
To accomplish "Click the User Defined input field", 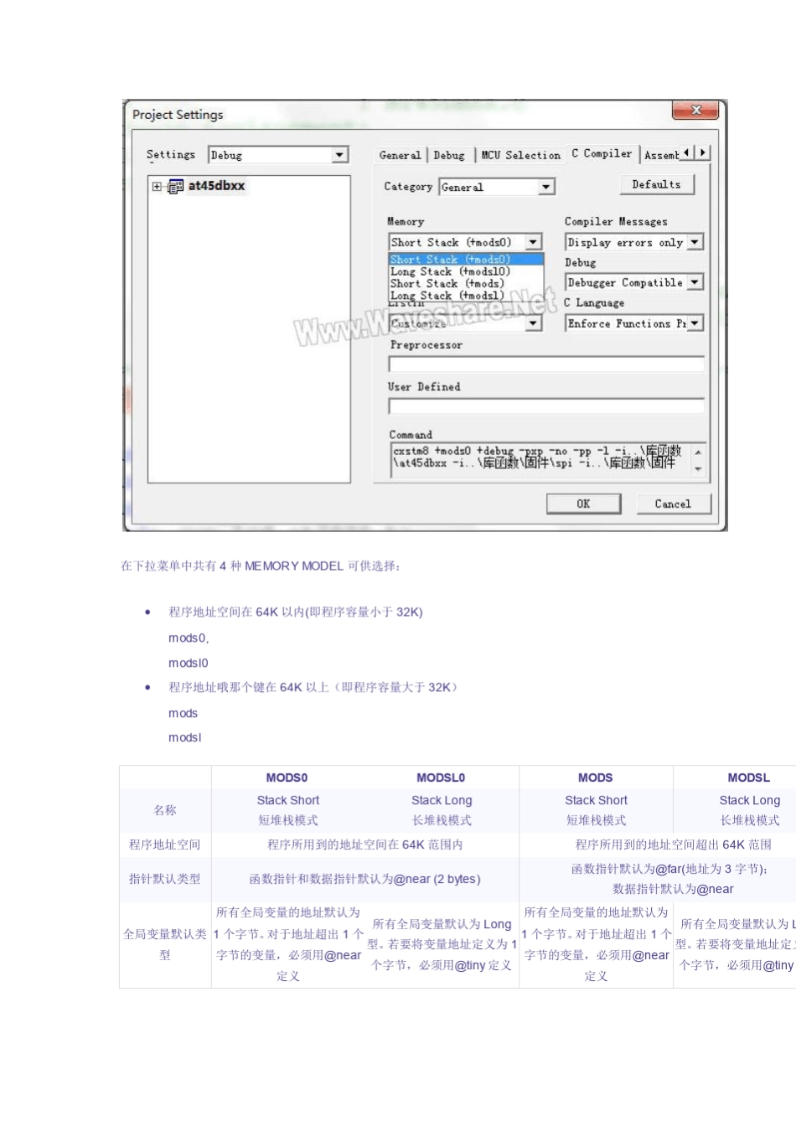I will coord(546,406).
